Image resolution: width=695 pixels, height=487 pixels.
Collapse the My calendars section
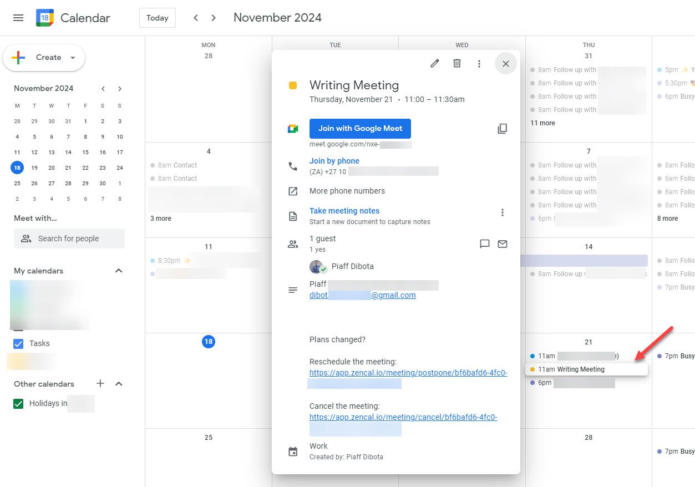click(x=118, y=270)
